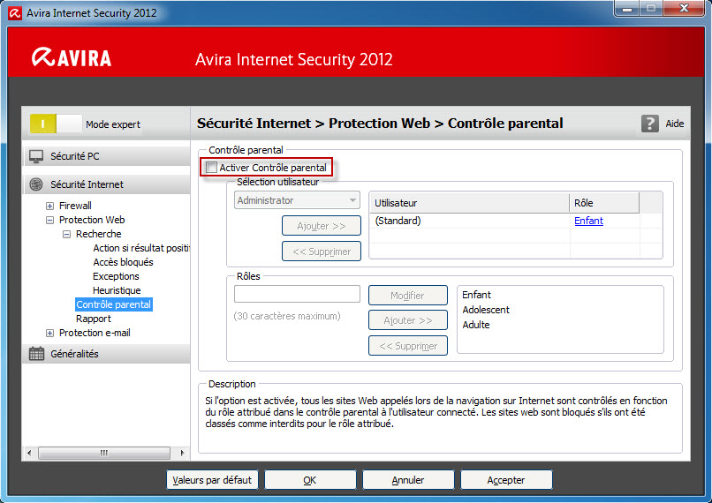712x503 pixels.
Task: Select Rapport in tree
Action: [94, 319]
